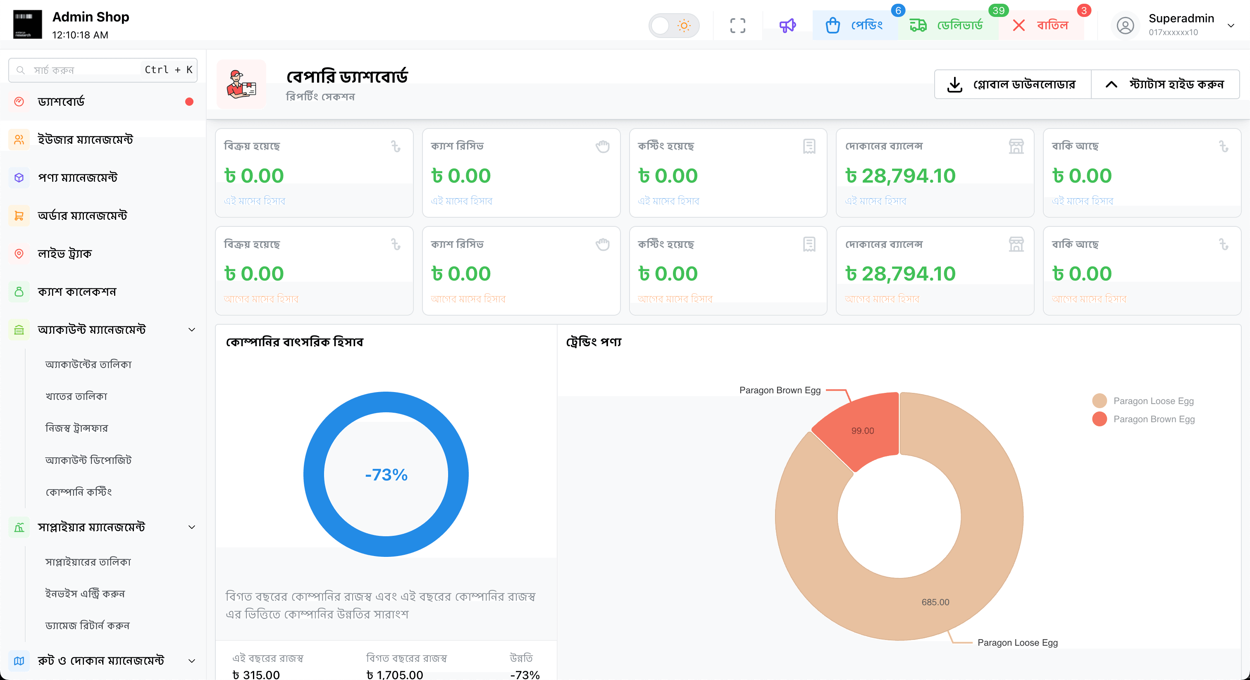Screen dimensions: 1250x680
Task: Open the Superadmin user dropdown arrow
Action: pyautogui.click(x=1231, y=25)
